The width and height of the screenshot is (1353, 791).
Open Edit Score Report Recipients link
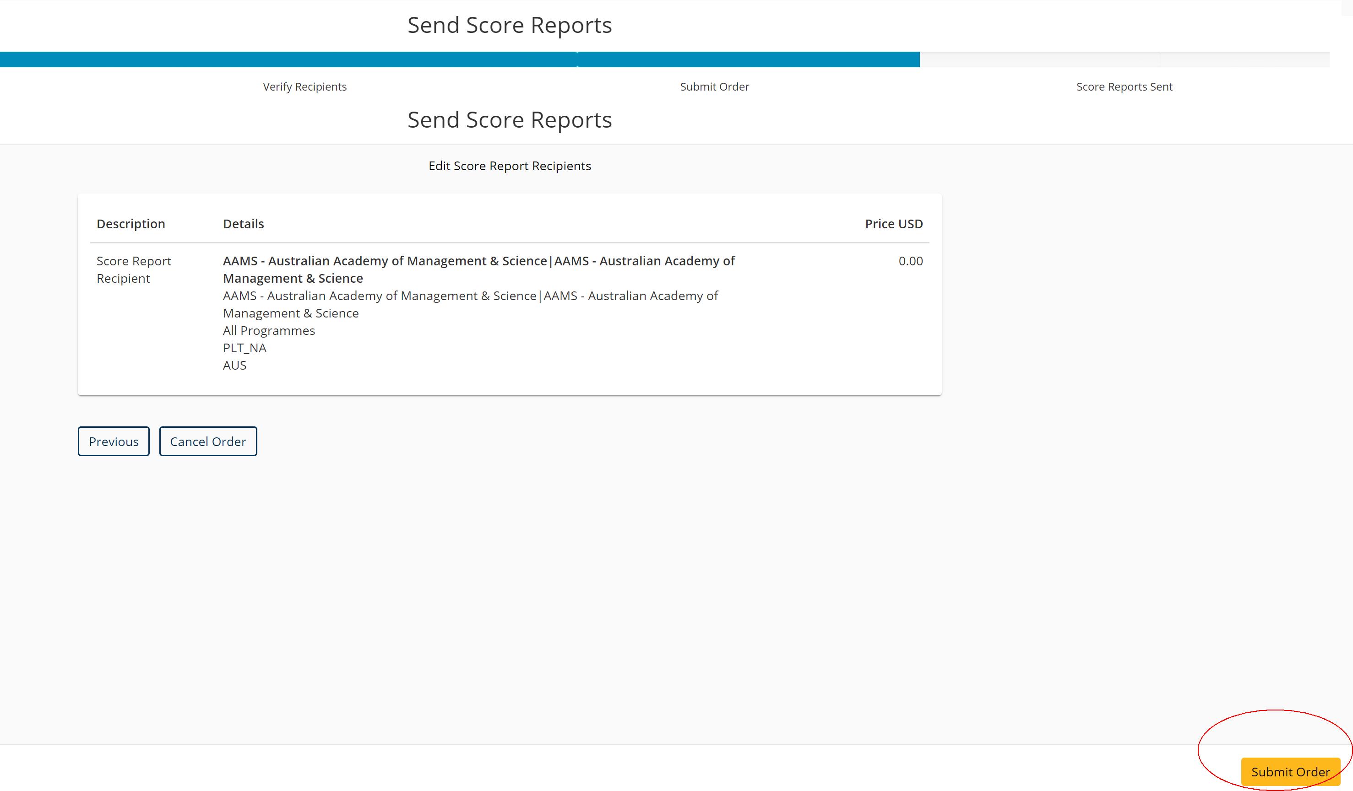(509, 166)
